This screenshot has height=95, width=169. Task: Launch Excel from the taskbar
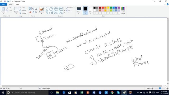[82, 93]
